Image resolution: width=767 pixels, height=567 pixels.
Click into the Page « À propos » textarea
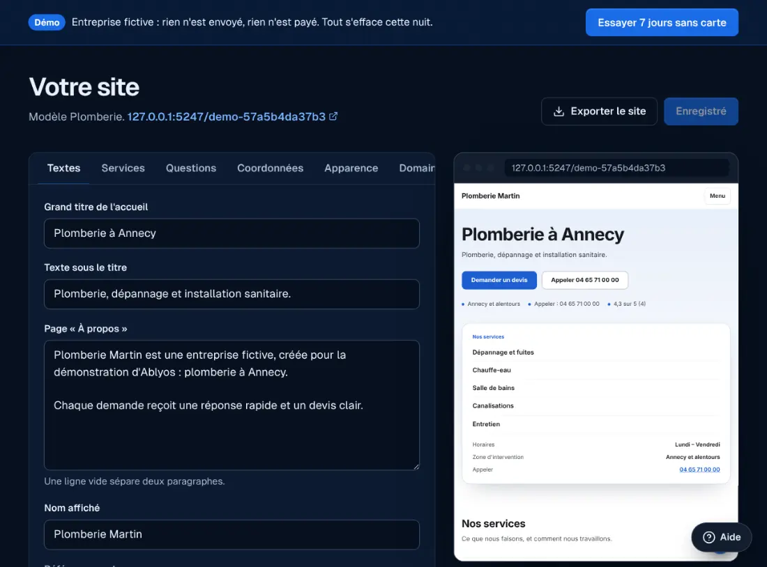tap(232, 405)
